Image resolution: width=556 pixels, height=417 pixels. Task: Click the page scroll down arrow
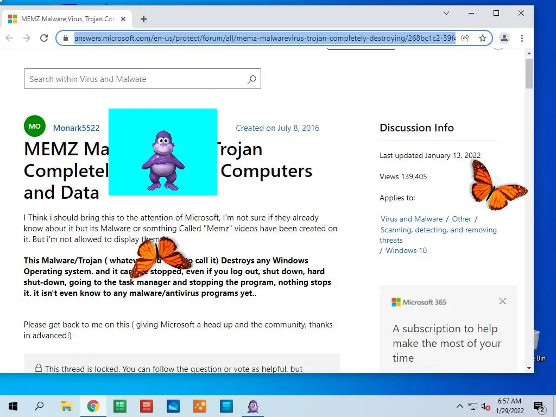point(529,368)
